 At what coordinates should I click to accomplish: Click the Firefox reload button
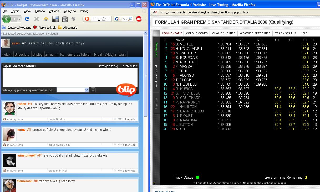(27, 19)
